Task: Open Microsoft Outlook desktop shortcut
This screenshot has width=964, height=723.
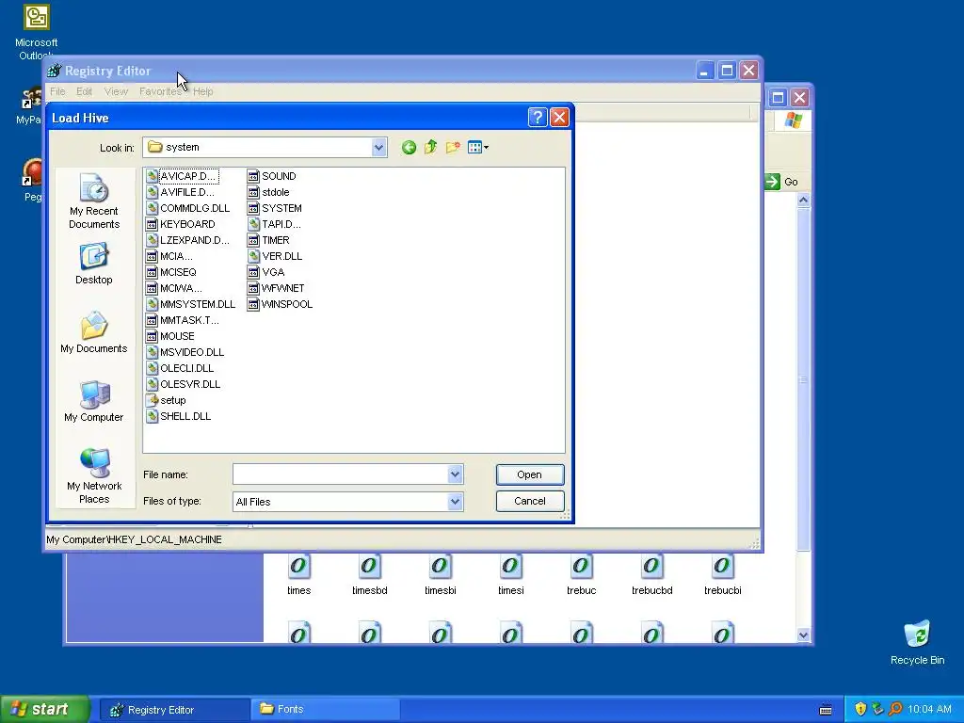Action: pyautogui.click(x=37, y=32)
